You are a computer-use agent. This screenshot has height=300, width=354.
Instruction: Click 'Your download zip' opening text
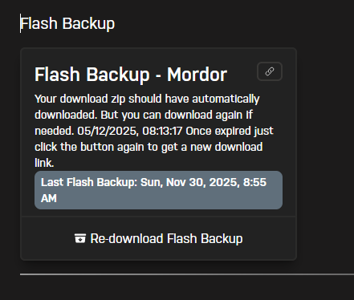tap(80, 99)
